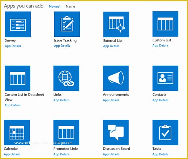The width and height of the screenshot is (188, 159).
Task: Select the Links globe icon
Action: [x=66, y=78]
